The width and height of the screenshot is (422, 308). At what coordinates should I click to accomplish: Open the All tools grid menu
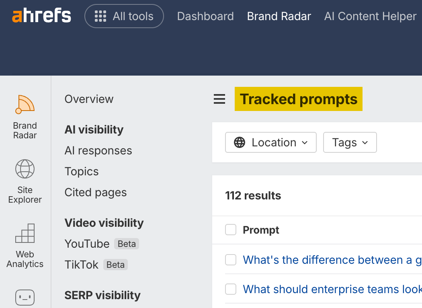point(124,16)
